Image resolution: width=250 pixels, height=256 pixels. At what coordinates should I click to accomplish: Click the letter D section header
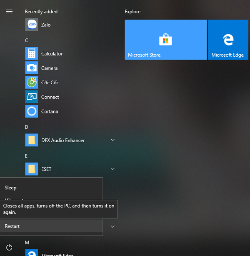[27, 127]
